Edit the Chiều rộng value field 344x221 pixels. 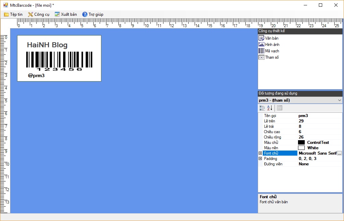coord(319,137)
